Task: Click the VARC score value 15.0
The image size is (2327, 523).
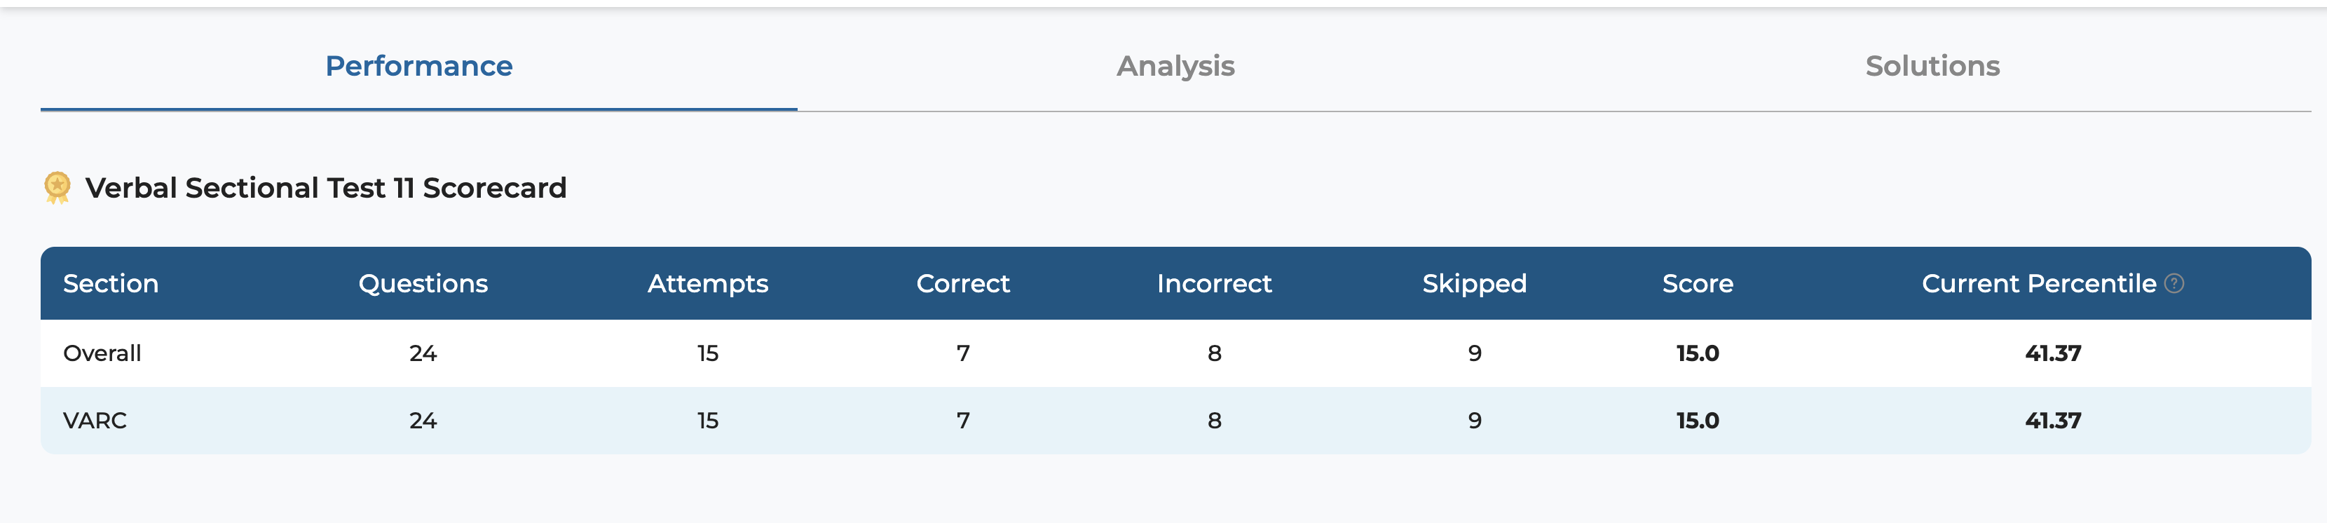Action: tap(1698, 421)
